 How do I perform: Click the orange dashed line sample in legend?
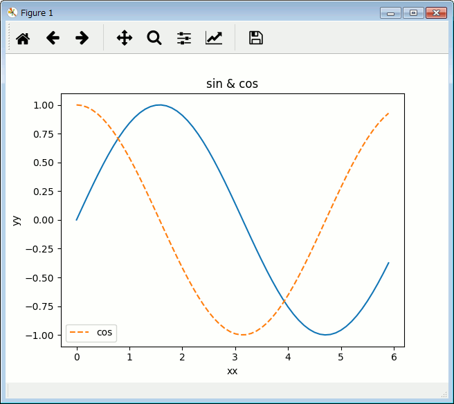80,333
